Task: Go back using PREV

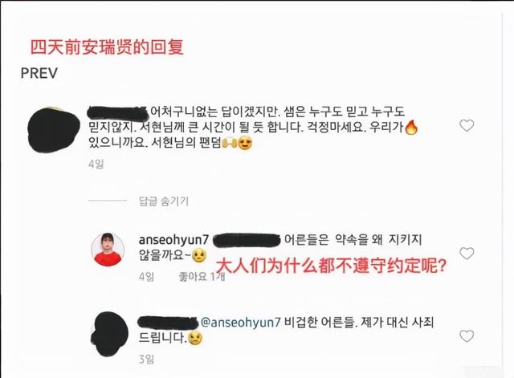Action: point(39,73)
